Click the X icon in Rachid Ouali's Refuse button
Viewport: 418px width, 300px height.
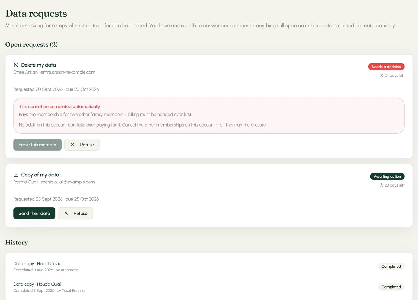[x=66, y=213]
